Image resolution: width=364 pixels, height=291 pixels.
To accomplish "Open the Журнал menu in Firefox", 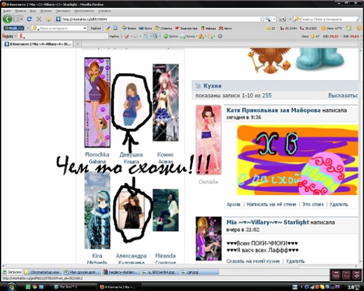I will pos(47,11).
